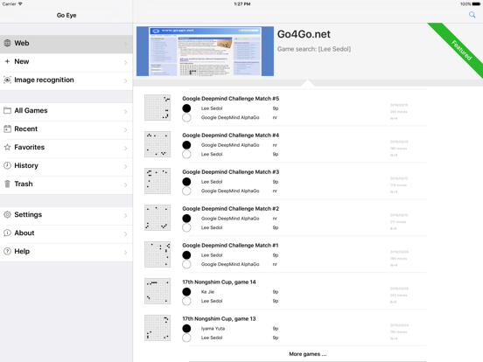
Task: Click the Recent calendar icon
Action: (x=7, y=129)
